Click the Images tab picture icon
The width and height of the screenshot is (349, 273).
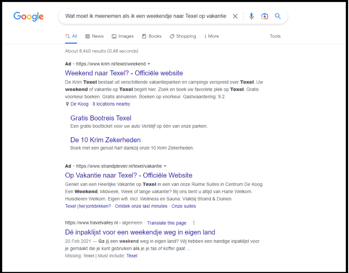coord(114,36)
